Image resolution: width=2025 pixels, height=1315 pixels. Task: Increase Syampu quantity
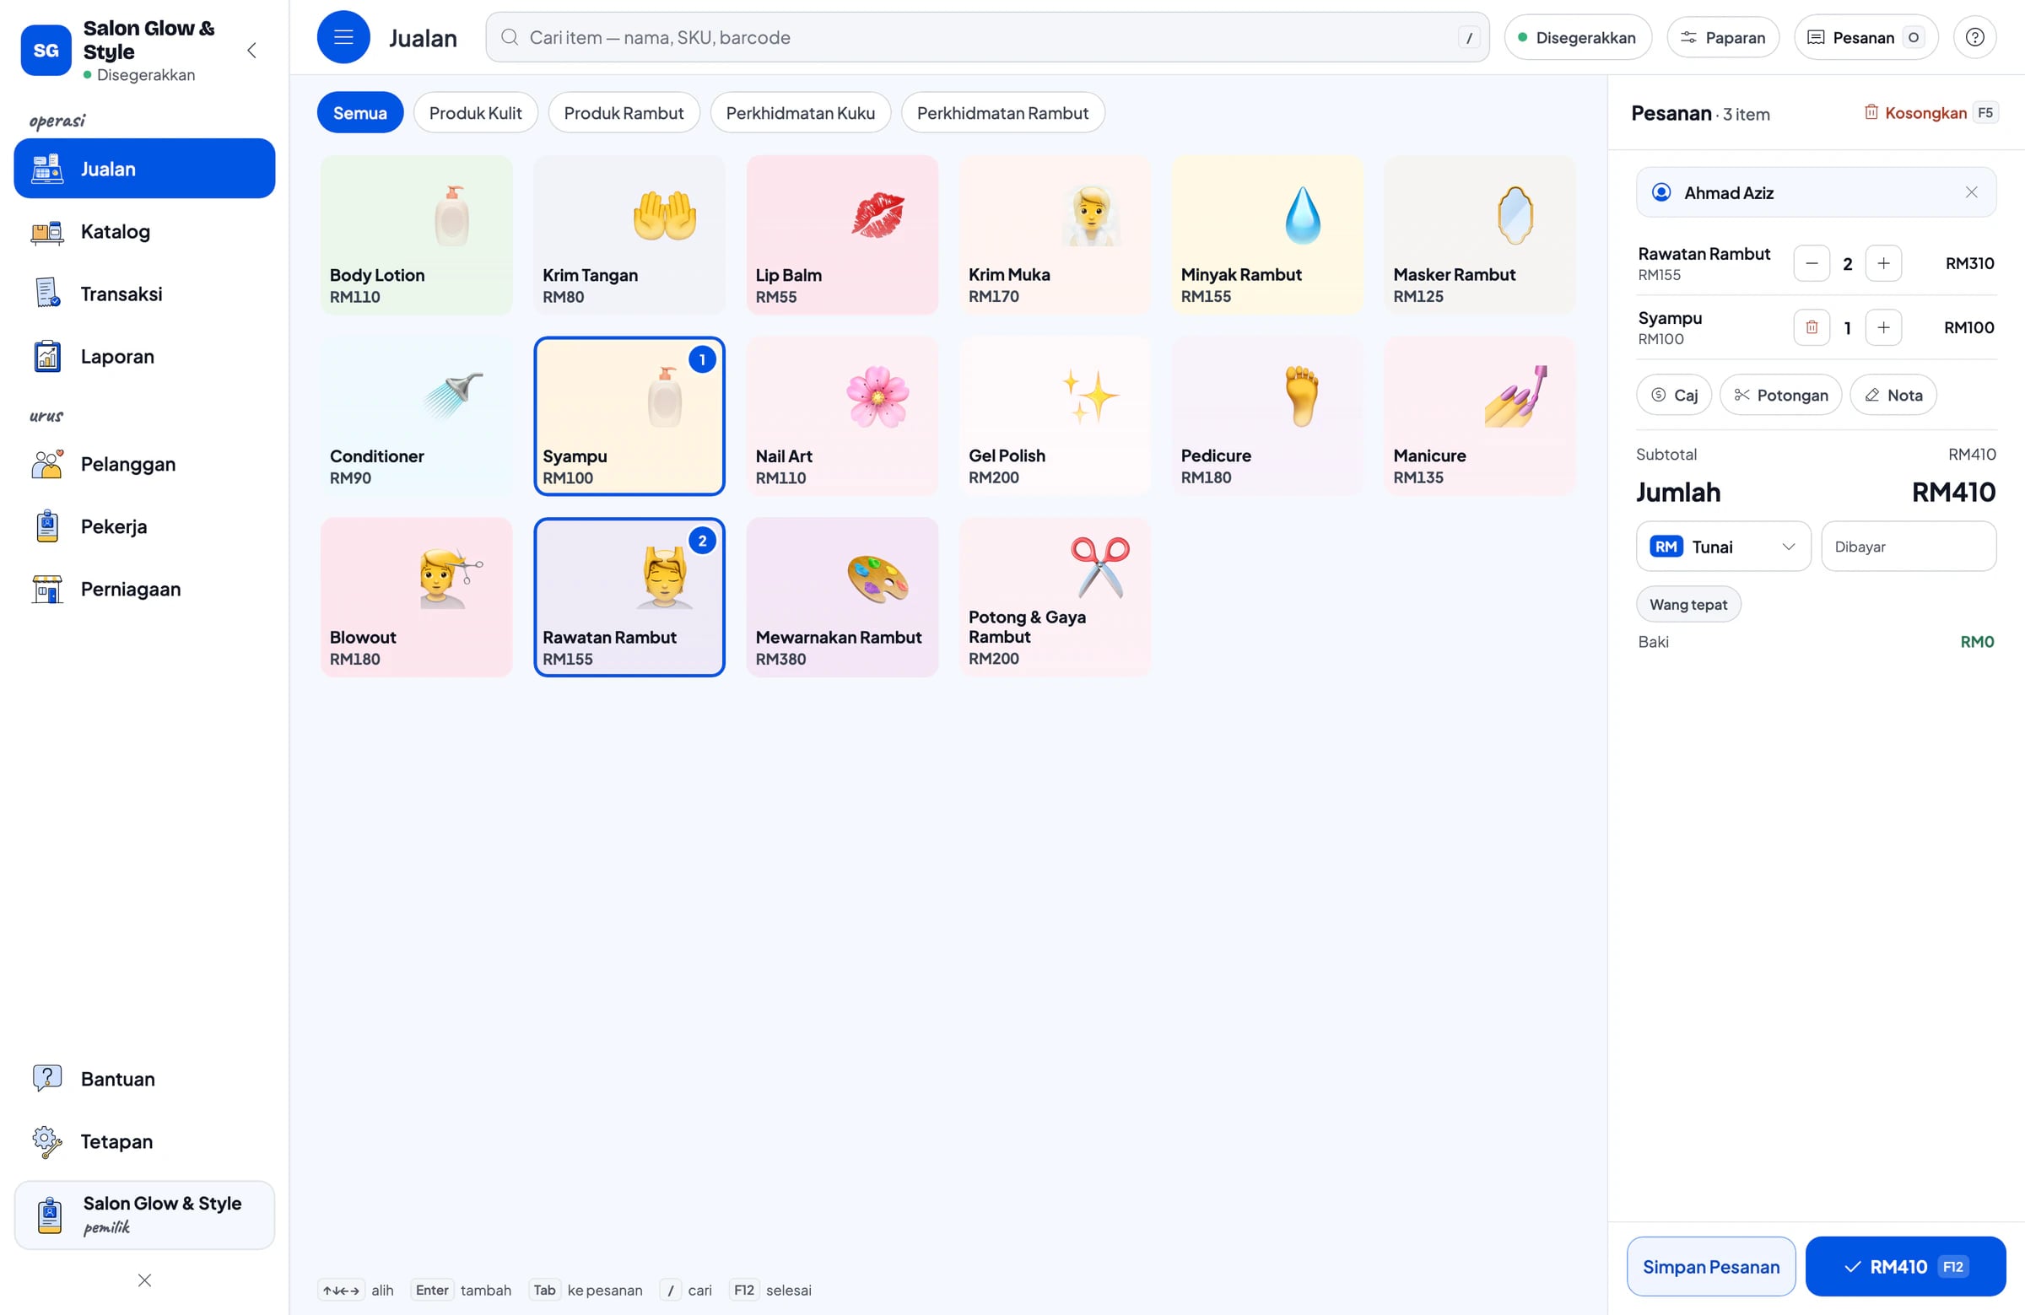[1883, 327]
